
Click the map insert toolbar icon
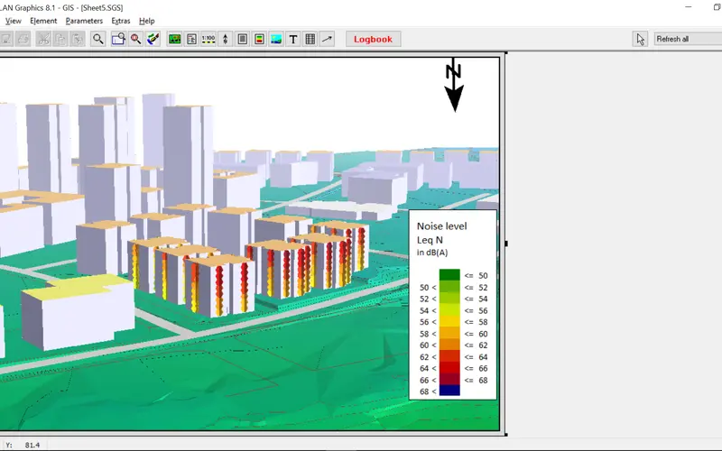click(174, 39)
